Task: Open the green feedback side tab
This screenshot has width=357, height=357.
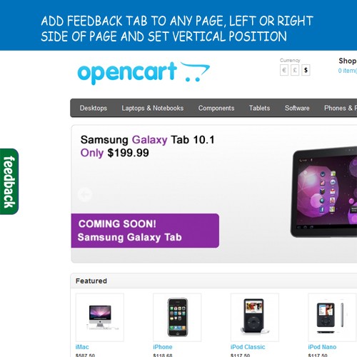Action: pyautogui.click(x=9, y=181)
